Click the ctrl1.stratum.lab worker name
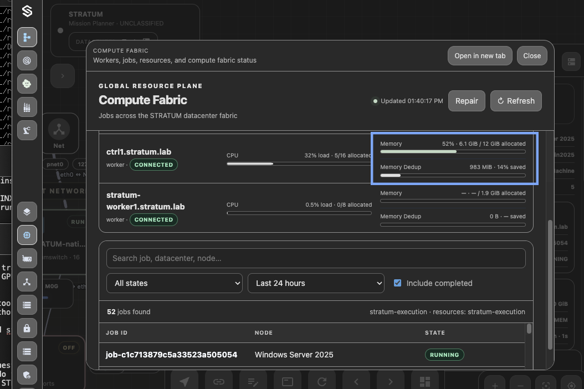The height and width of the screenshot is (389, 584). click(x=139, y=152)
